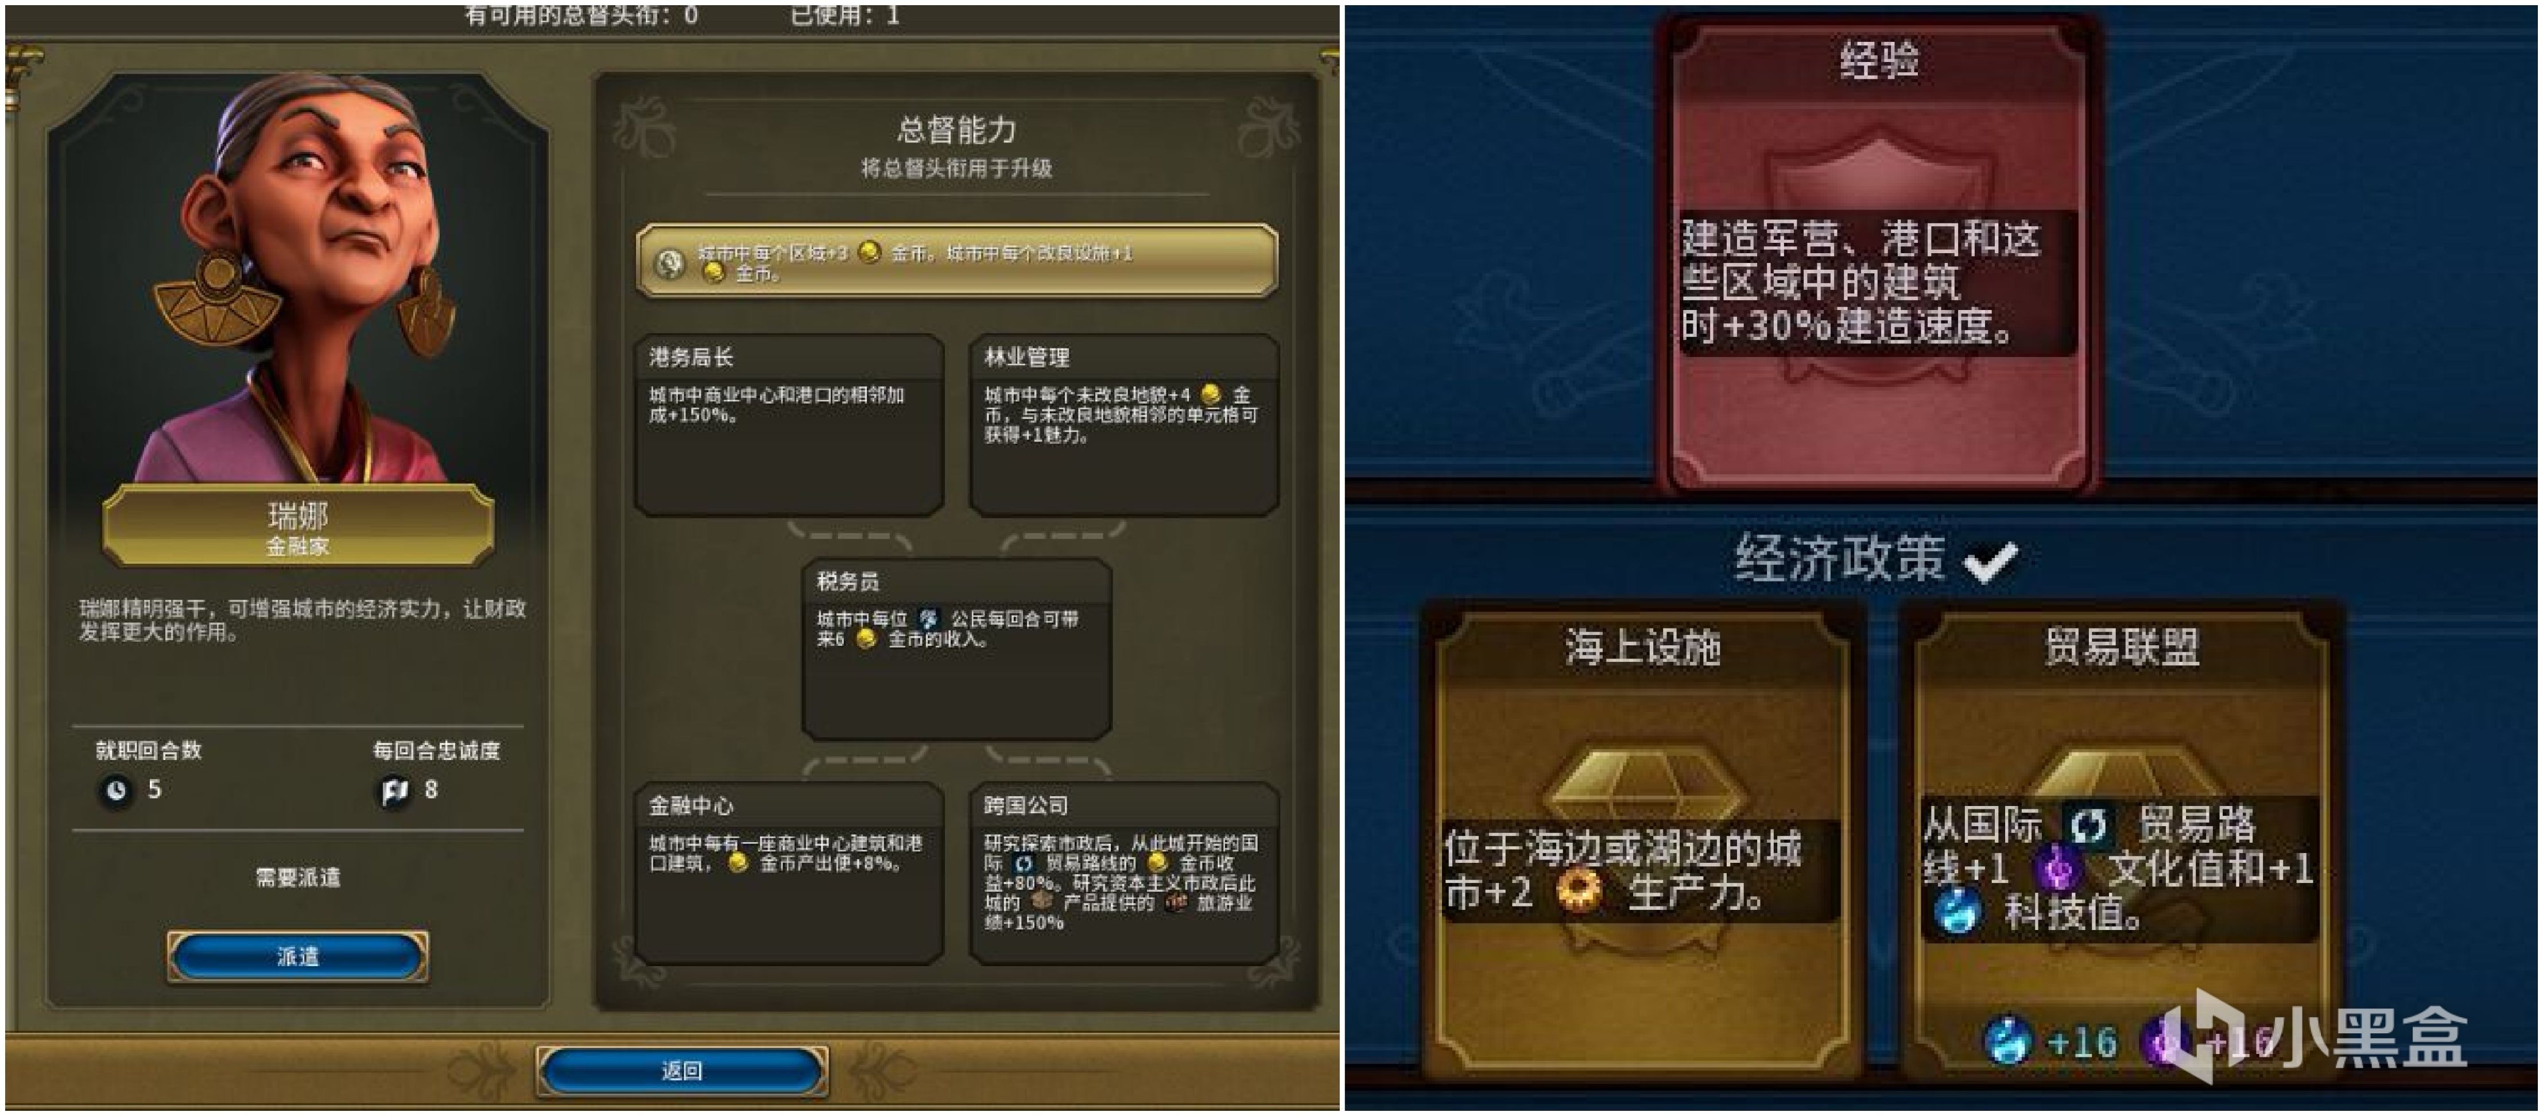Viewport: 2543px width, 1116px height.
Task: Select the 跨国公司 promotion box
Action: 1123,873
